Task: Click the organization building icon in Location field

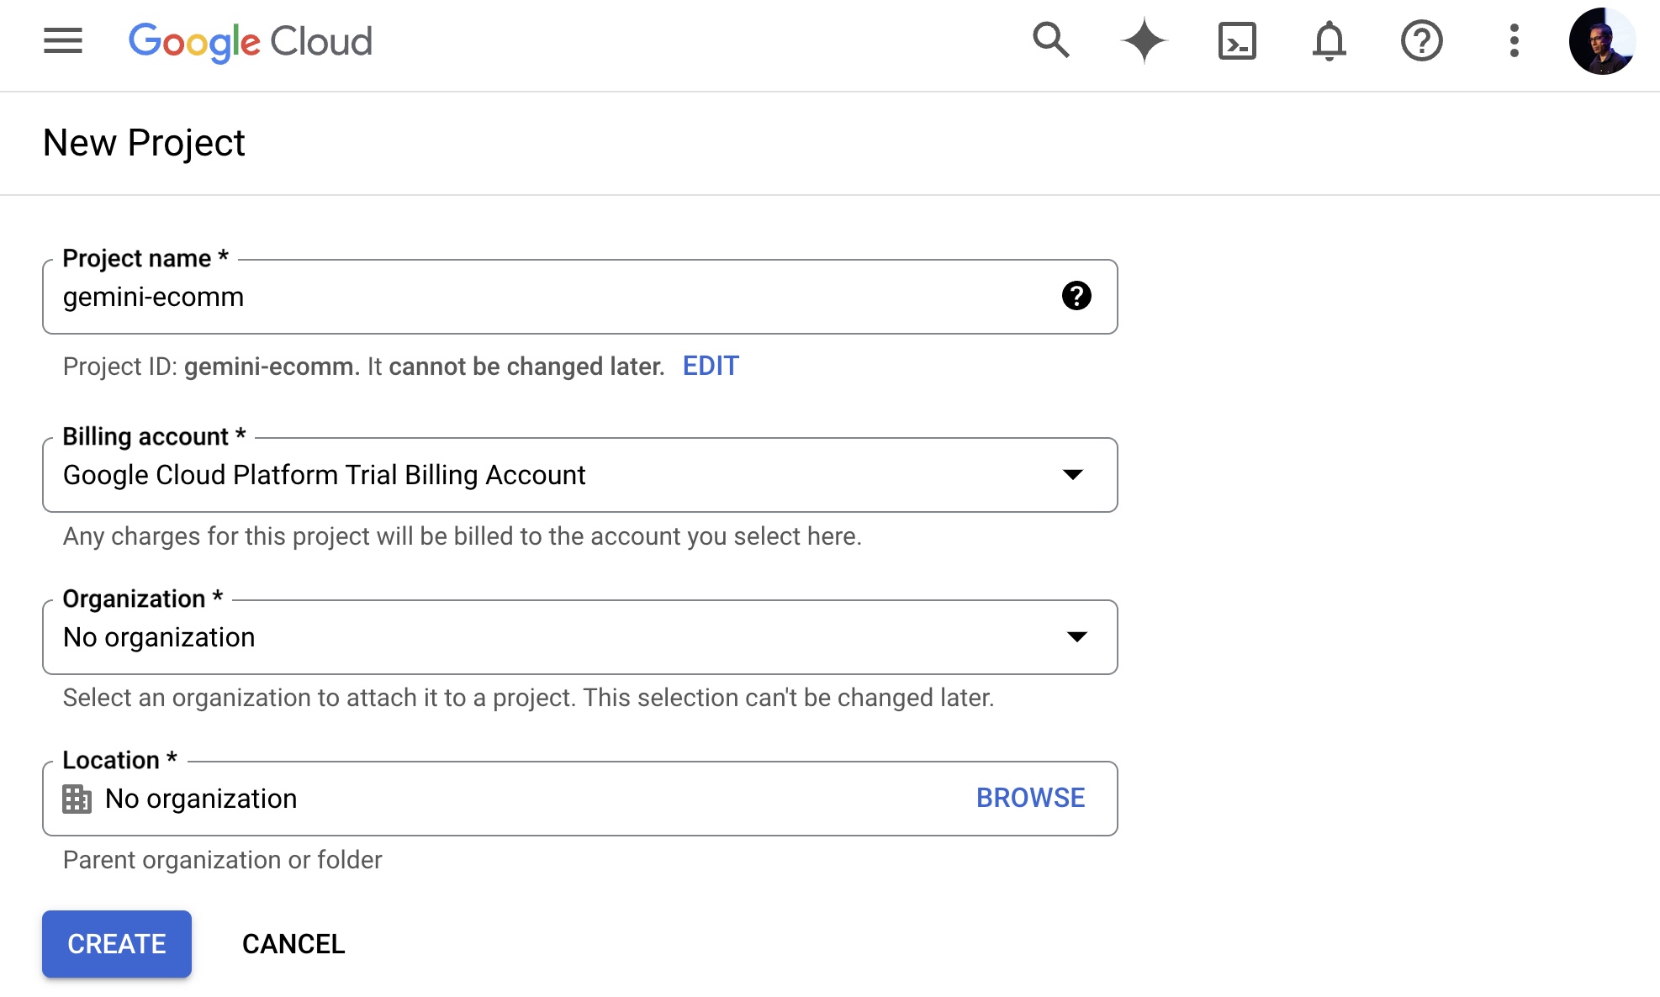Action: [77, 798]
